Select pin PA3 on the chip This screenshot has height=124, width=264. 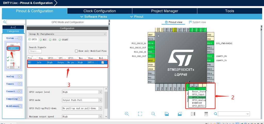pos(158,87)
